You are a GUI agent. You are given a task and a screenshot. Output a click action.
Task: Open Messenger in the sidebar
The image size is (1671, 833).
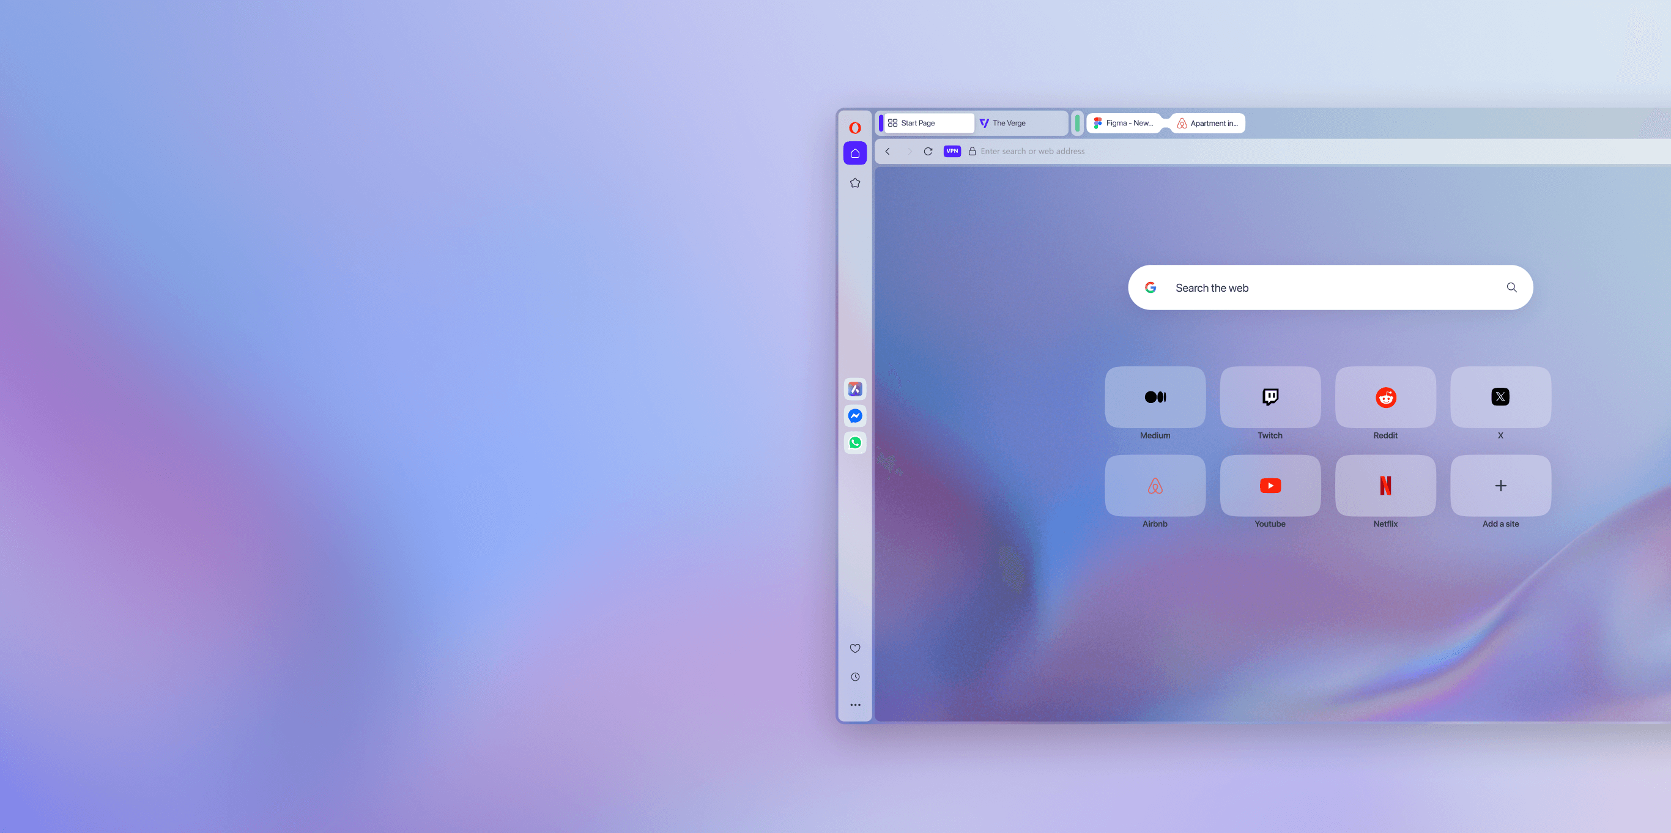pos(855,416)
